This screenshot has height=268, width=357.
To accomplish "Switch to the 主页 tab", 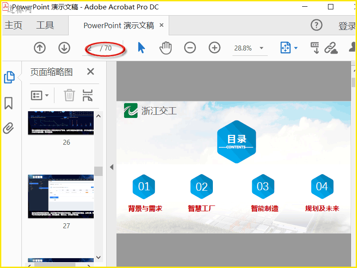I will coord(13,25).
